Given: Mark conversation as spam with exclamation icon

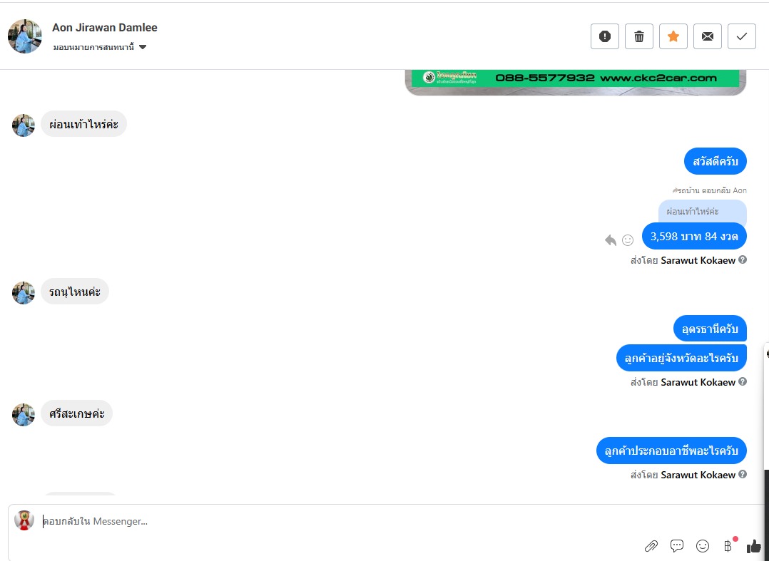Looking at the screenshot, I should (605, 36).
